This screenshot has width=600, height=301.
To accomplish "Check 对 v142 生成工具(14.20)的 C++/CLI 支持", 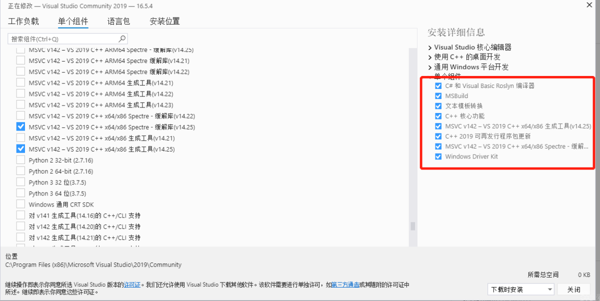I will coord(20,226).
